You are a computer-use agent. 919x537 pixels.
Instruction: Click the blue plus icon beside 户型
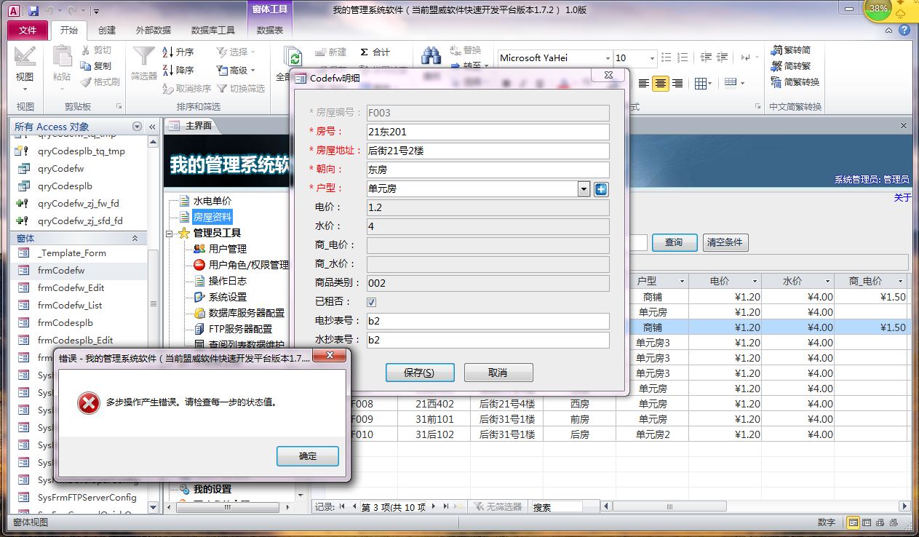click(601, 189)
